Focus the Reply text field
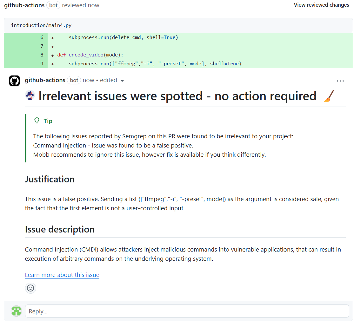 point(187,311)
